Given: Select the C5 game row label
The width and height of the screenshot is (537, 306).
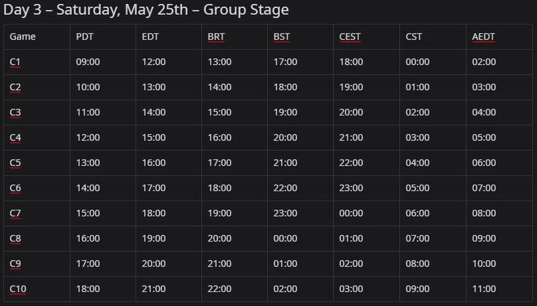Looking at the screenshot, I should tap(15, 162).
